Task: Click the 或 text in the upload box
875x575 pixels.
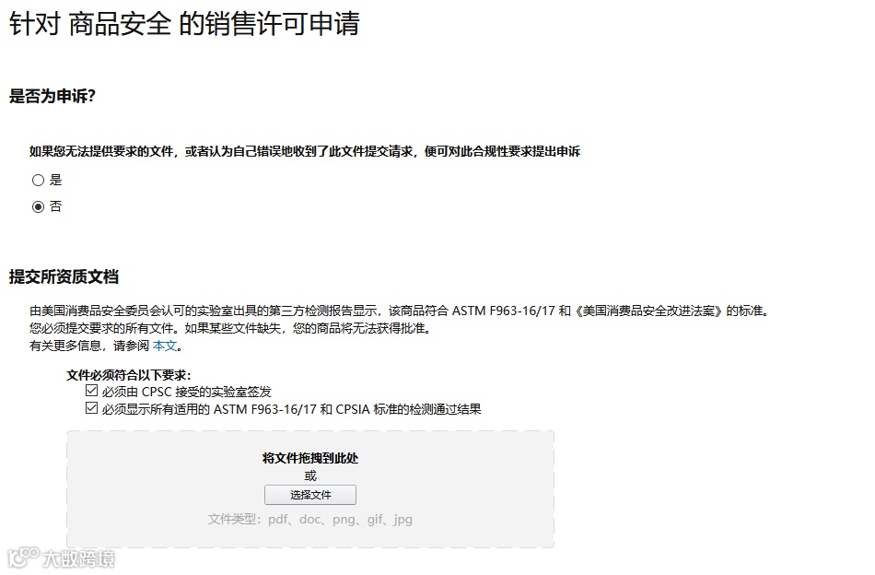Action: [310, 475]
